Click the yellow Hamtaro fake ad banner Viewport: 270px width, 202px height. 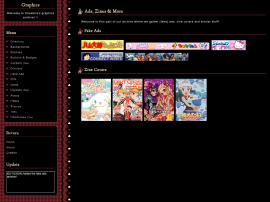[x=102, y=45]
